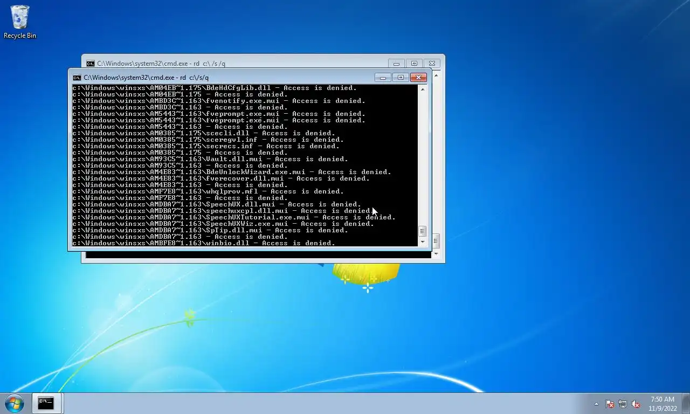Click the line containing scecli.dll
Screen dimensions: 690x414
(x=204, y=133)
